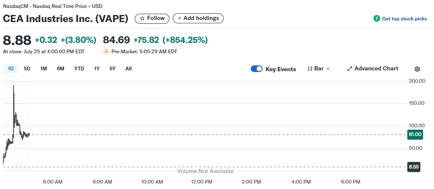434x189 pixels.
Task: Switch chart to YTD range
Action: (79, 69)
